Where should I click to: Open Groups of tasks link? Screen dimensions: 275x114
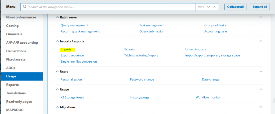(215, 25)
